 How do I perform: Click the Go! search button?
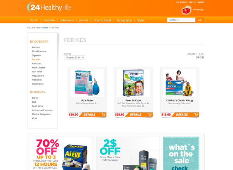point(200,20)
